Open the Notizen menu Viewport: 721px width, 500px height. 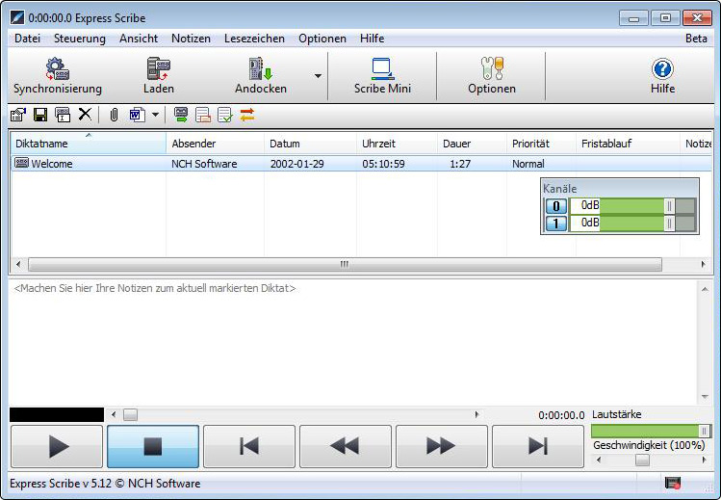(x=191, y=39)
